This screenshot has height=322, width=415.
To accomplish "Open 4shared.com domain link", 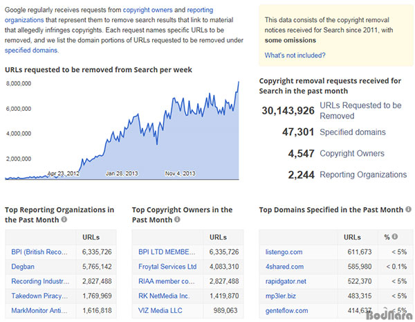I will (x=284, y=267).
